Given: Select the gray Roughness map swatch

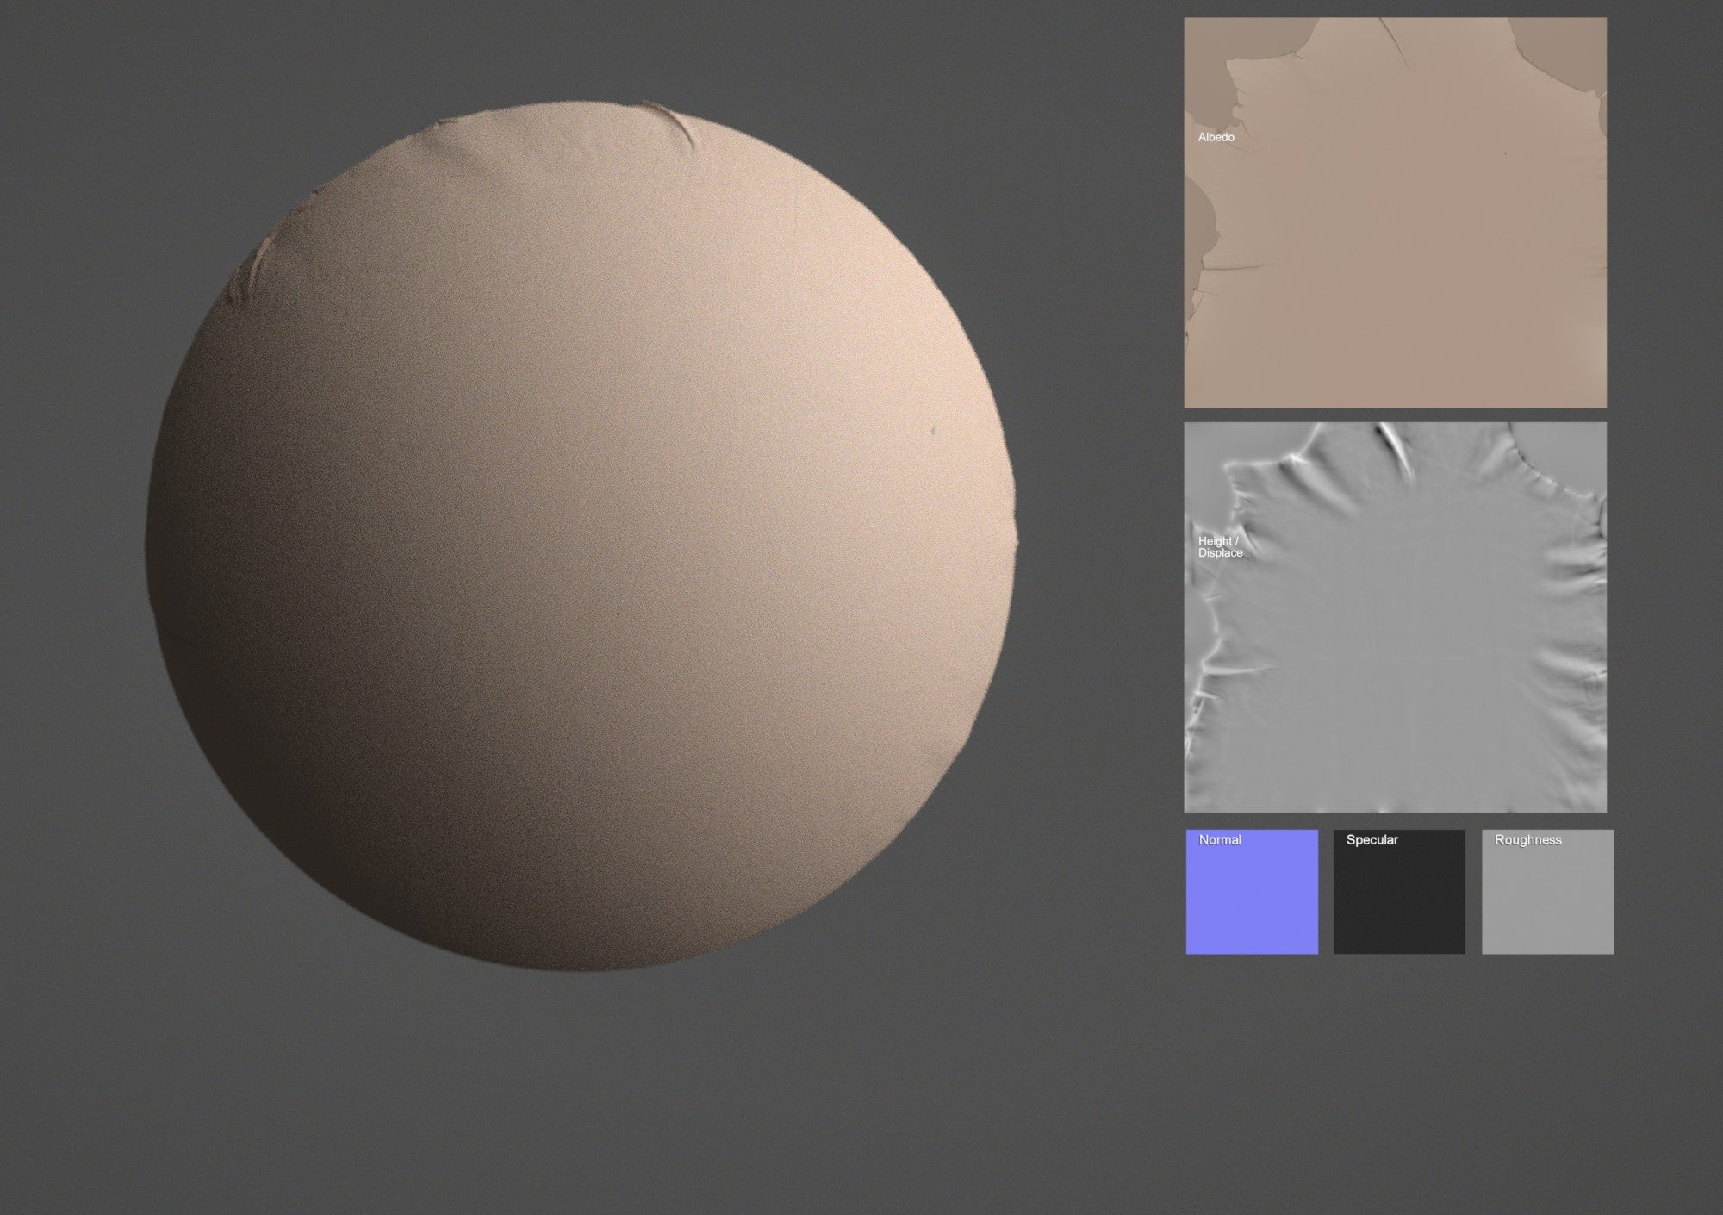Looking at the screenshot, I should 1547,892.
